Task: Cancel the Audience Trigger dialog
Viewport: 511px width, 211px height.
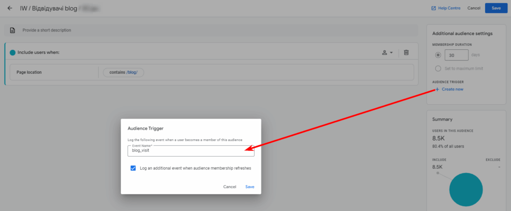Action: (x=230, y=187)
